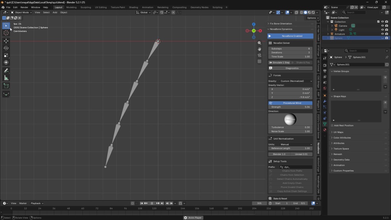This screenshot has height=220, width=391.
Task: Activate the Move tool
Action: pyautogui.click(x=6, y=41)
